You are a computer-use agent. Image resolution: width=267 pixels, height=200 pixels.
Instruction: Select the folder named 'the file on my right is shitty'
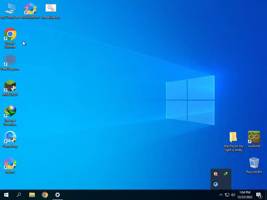(x=233, y=141)
